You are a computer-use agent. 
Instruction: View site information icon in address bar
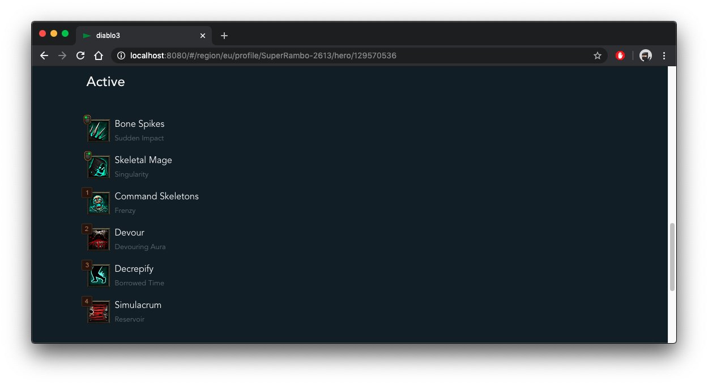pyautogui.click(x=121, y=55)
